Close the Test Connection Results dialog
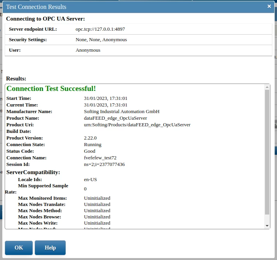This screenshot has height=260, width=277. [x=269, y=6]
